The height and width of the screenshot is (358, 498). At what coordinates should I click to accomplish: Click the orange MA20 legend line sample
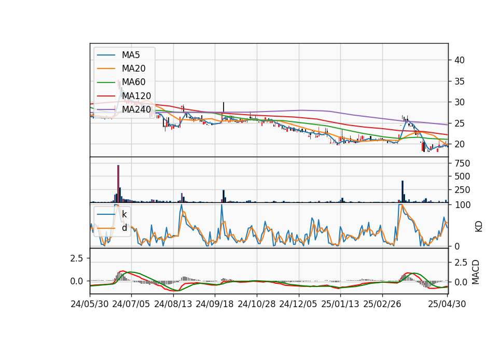(106, 68)
